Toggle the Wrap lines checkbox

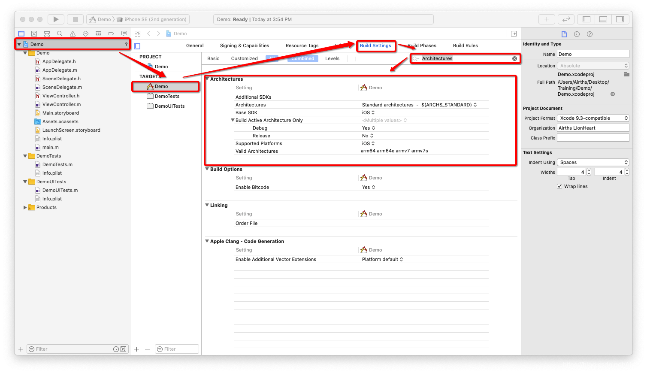point(559,186)
